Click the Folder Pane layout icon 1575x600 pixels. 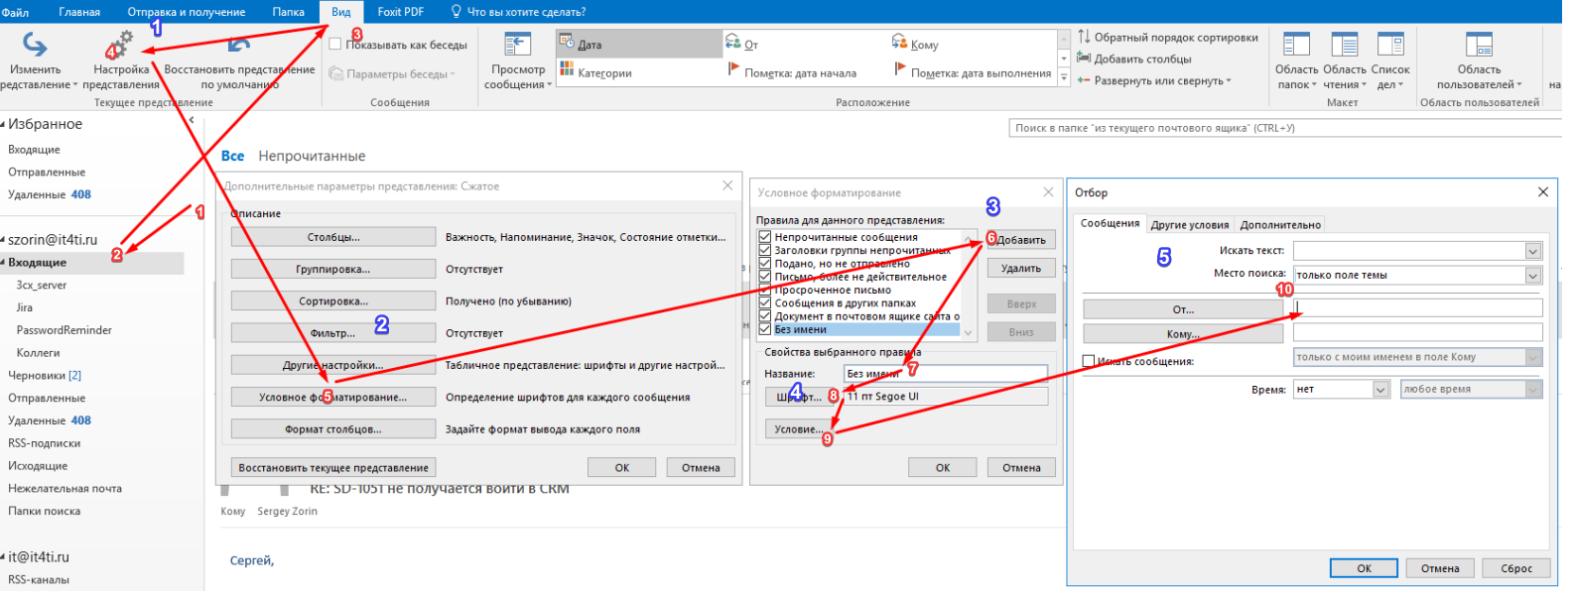tap(1296, 46)
